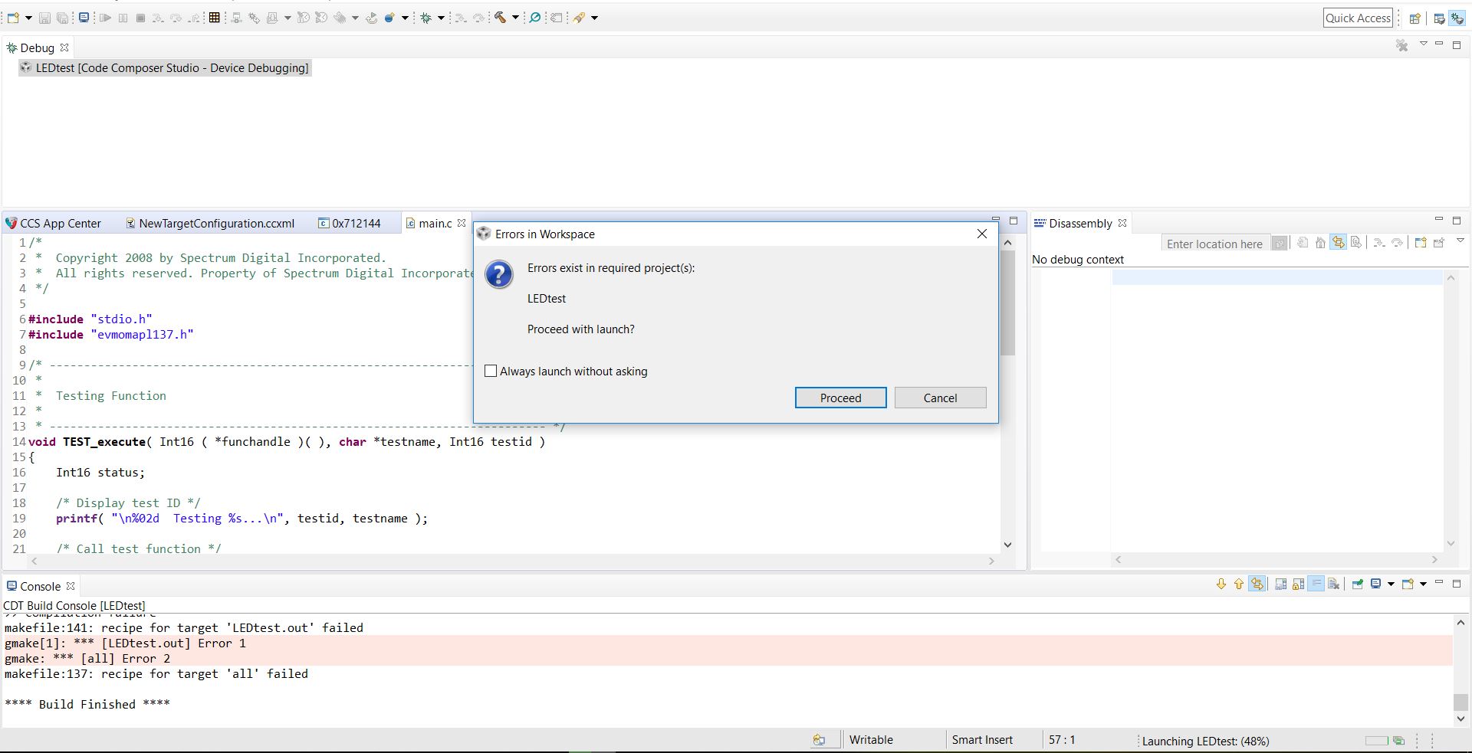Click the Save All toolbar icon

(x=62, y=18)
